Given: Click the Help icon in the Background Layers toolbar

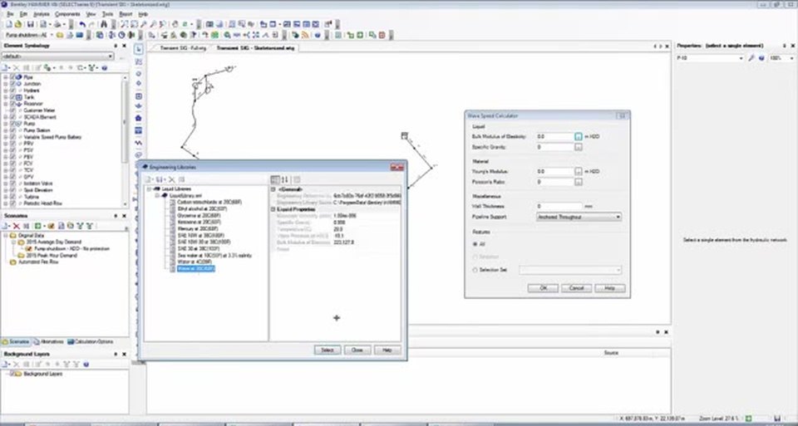Looking at the screenshot, I should [86, 365].
